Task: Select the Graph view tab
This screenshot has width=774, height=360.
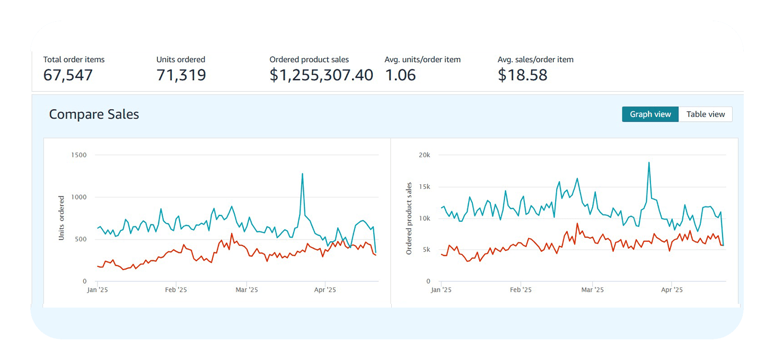Action: pos(650,114)
